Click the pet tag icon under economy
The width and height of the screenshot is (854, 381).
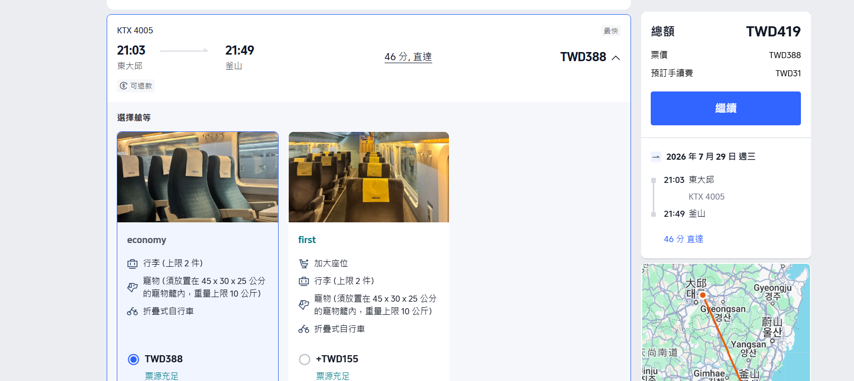[132, 287]
